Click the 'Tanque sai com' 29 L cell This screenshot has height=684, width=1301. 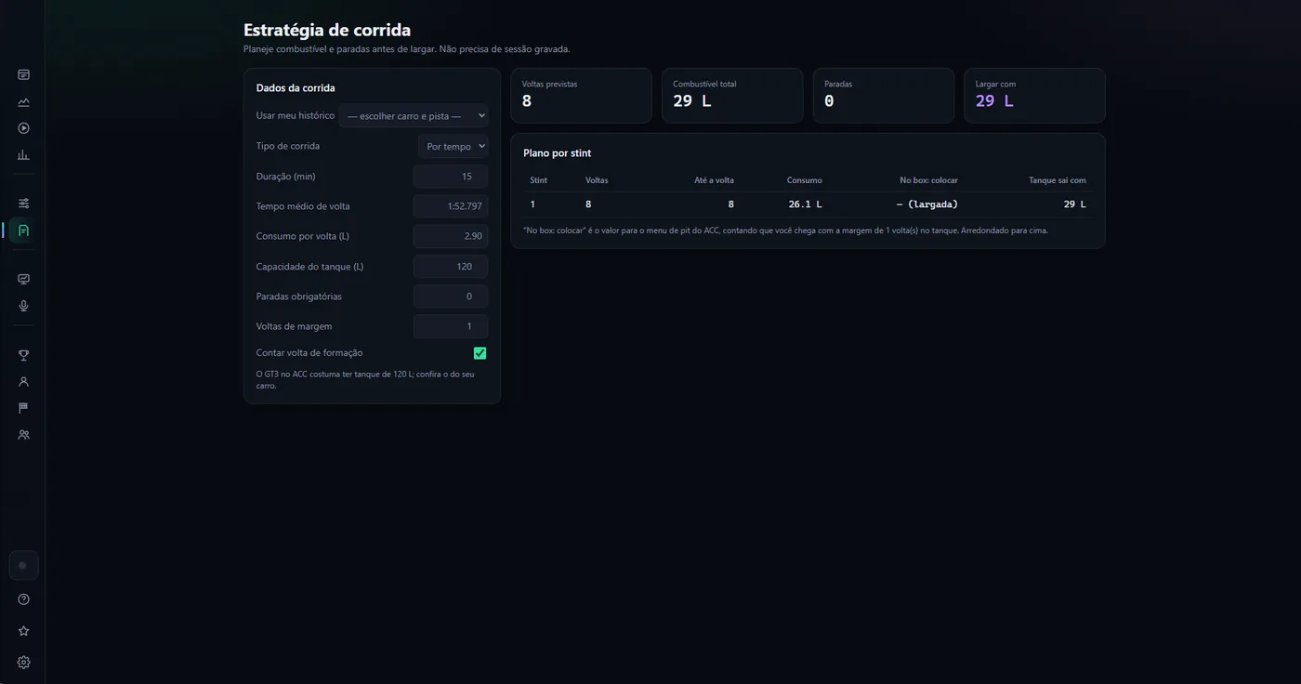point(1075,204)
